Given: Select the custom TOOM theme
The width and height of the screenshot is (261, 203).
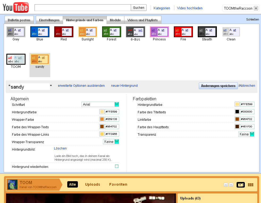Looking at the screenshot, I should point(16,59).
